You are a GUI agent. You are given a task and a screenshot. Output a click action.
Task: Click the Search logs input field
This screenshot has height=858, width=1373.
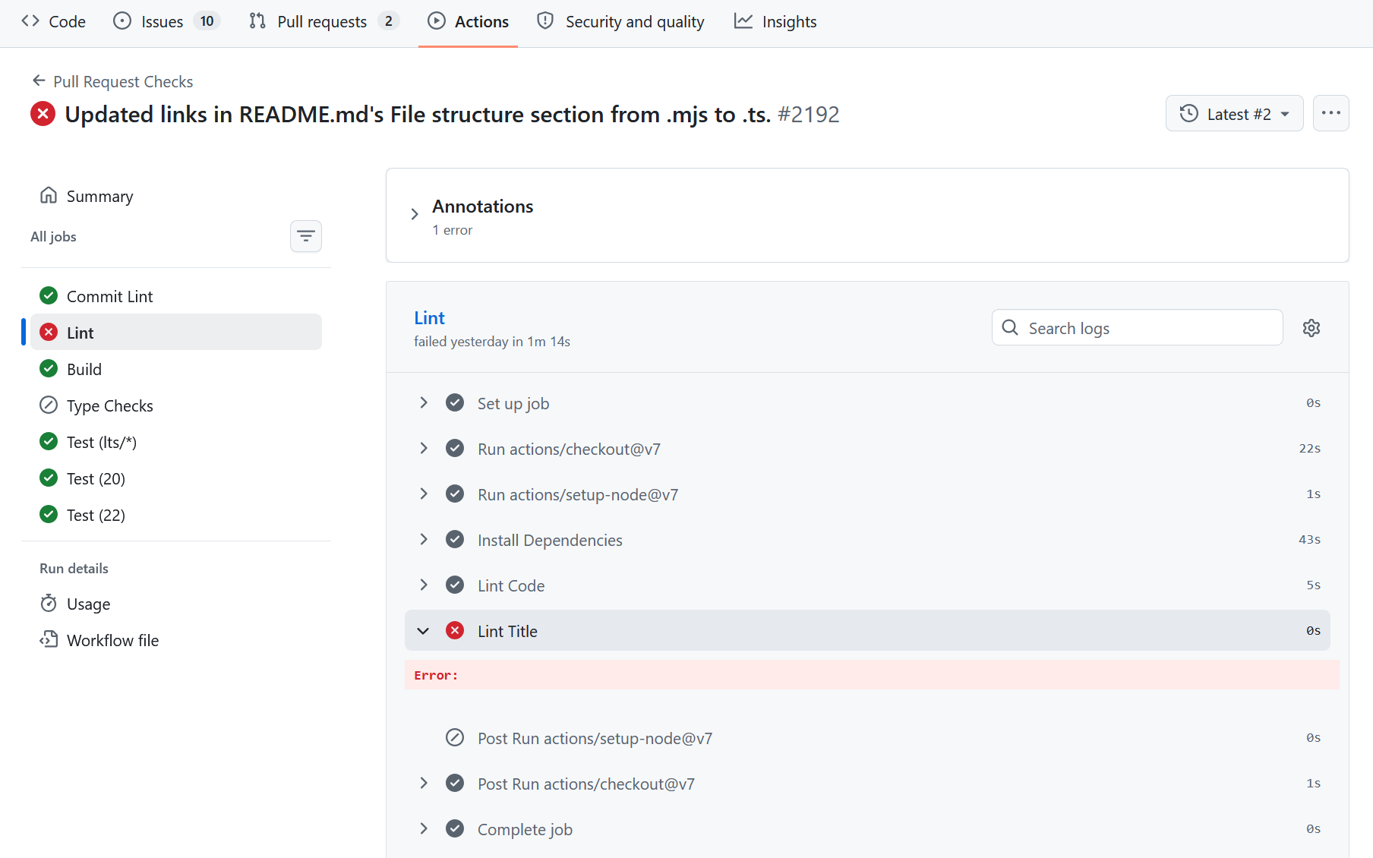1137,327
